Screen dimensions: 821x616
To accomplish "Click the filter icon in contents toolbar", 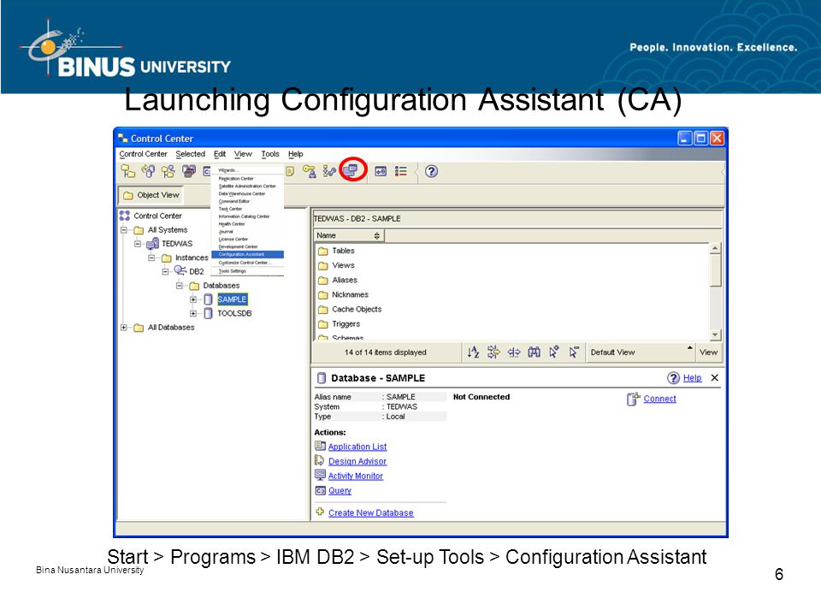I will [x=493, y=352].
